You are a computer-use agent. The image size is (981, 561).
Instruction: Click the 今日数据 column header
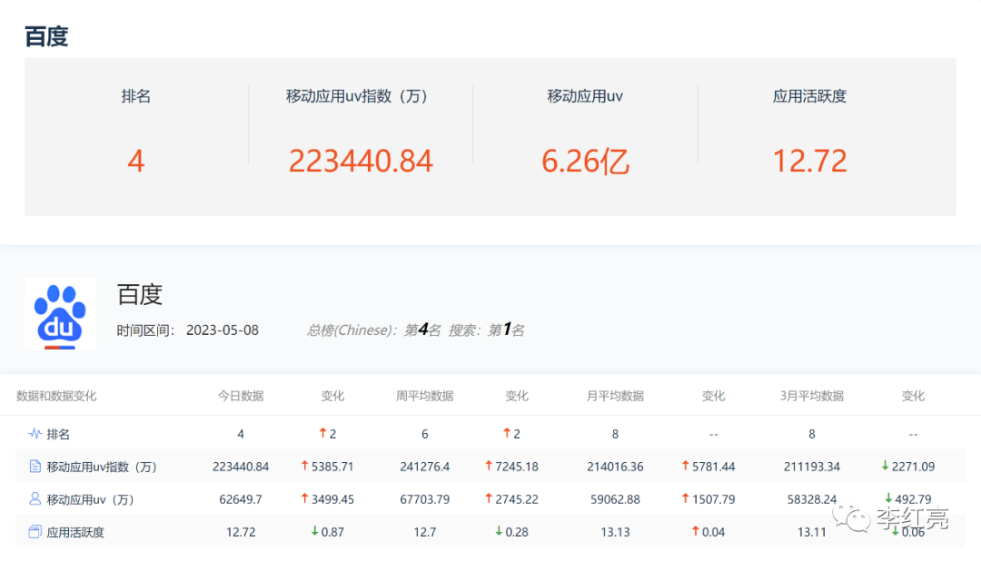pos(241,396)
